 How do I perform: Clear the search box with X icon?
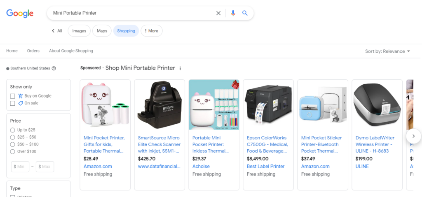coord(218,13)
